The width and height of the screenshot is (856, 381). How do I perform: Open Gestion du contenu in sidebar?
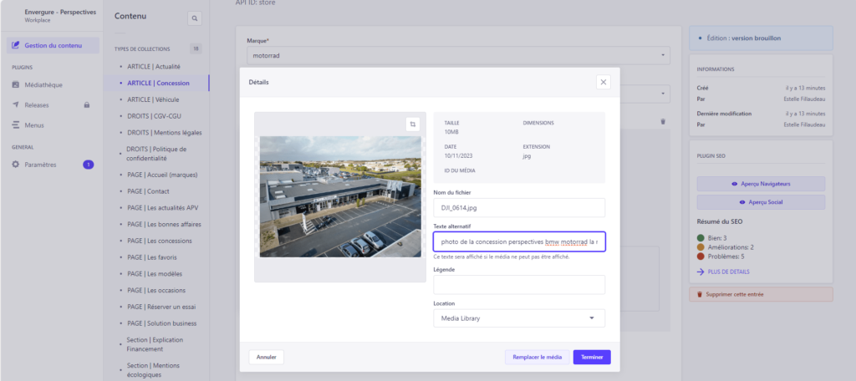(53, 45)
